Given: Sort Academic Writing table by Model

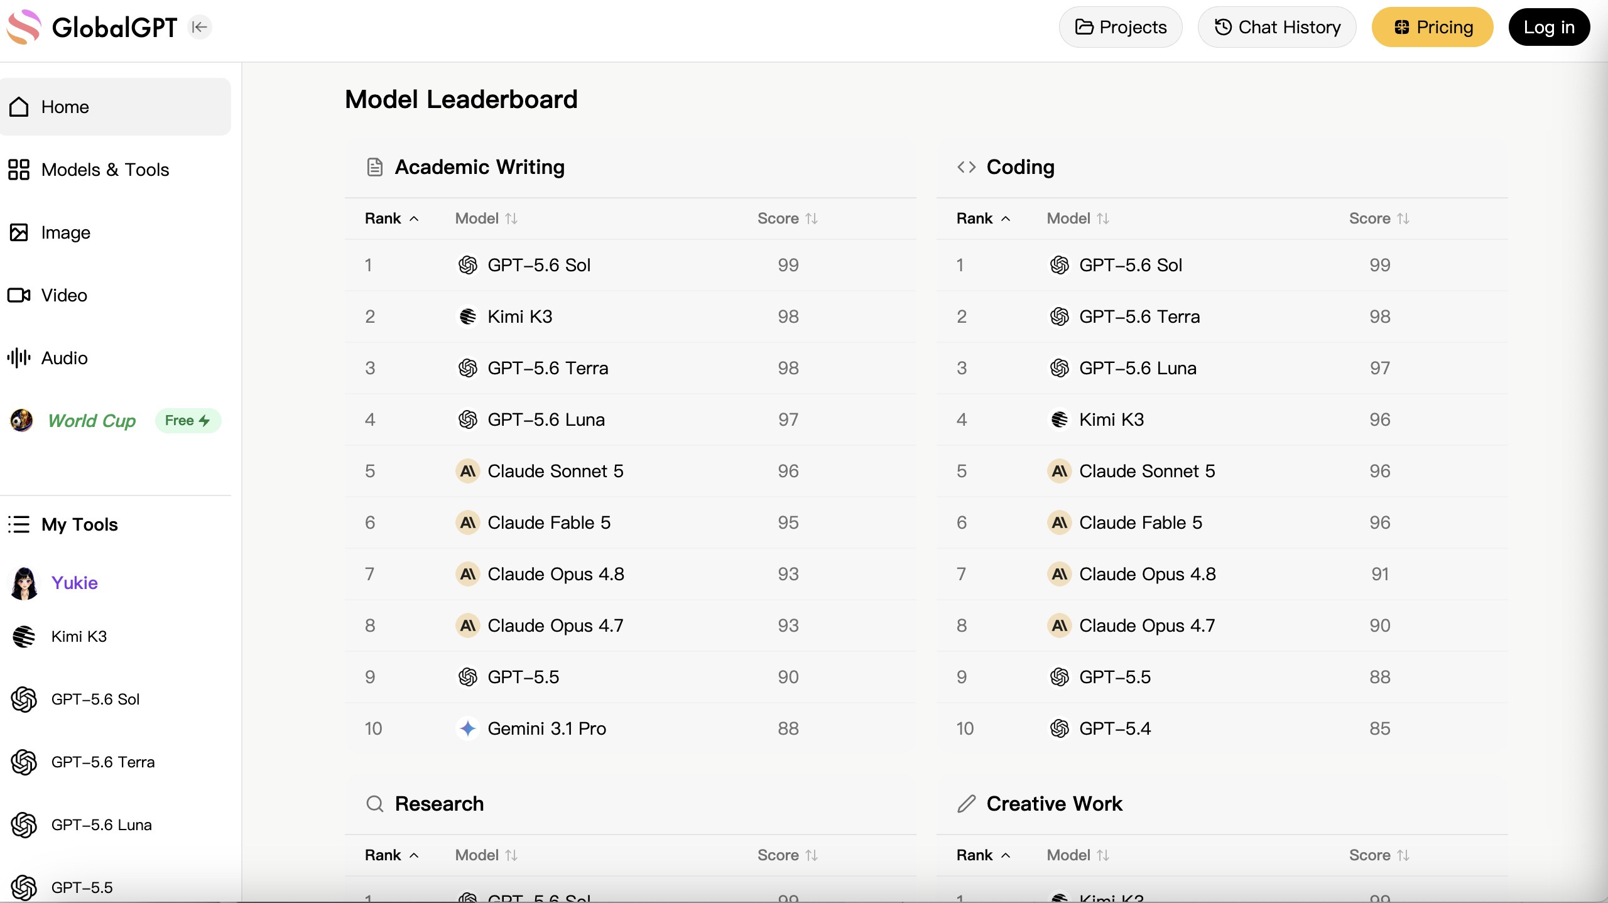Looking at the screenshot, I should [486, 219].
